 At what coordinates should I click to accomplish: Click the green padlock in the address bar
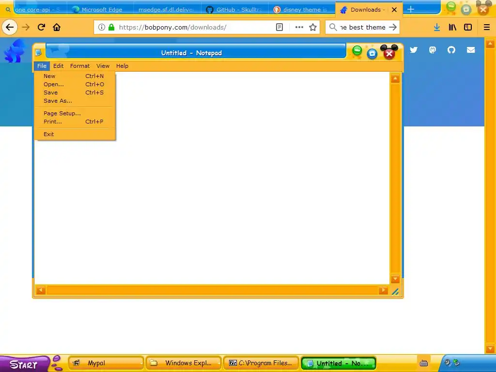pyautogui.click(x=111, y=27)
